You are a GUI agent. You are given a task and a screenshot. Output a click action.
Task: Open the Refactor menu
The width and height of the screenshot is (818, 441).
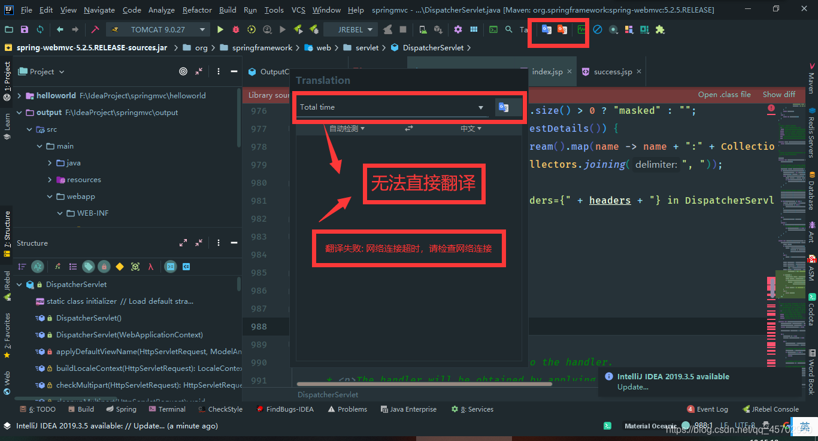[x=197, y=10]
